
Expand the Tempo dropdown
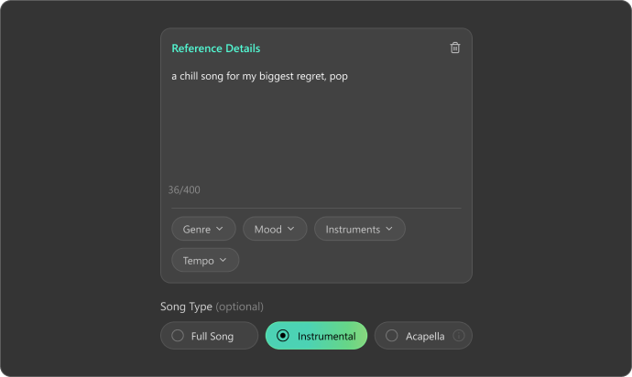click(x=205, y=260)
